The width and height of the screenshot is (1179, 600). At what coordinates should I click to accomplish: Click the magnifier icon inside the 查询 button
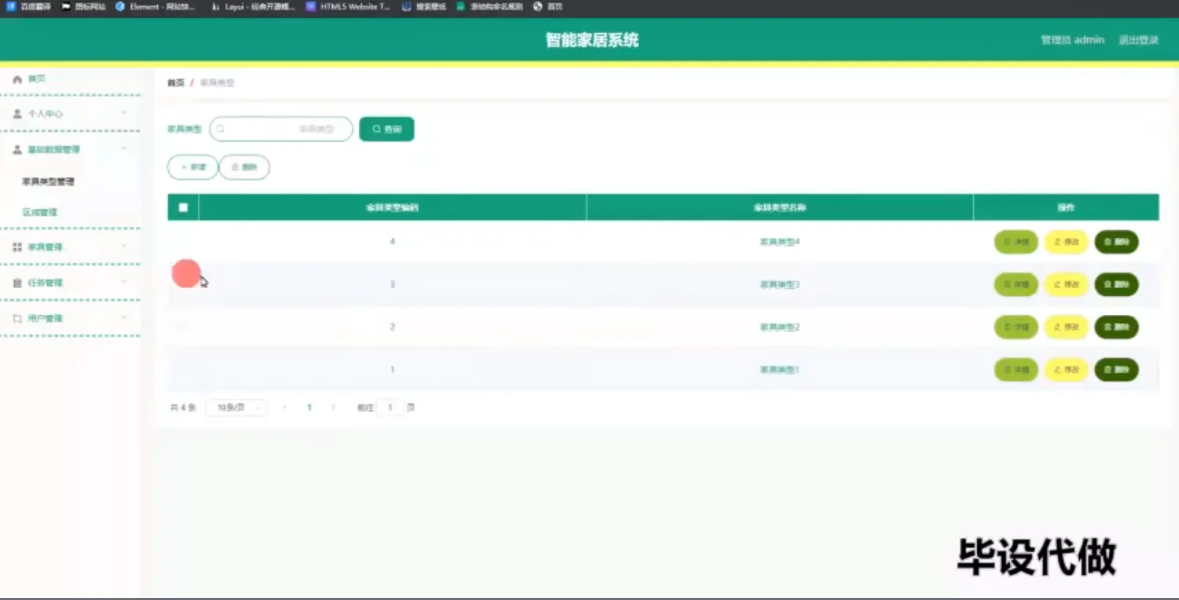(x=377, y=129)
